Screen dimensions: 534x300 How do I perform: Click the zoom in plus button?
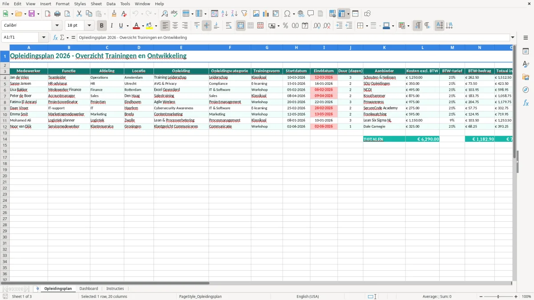coord(516,296)
